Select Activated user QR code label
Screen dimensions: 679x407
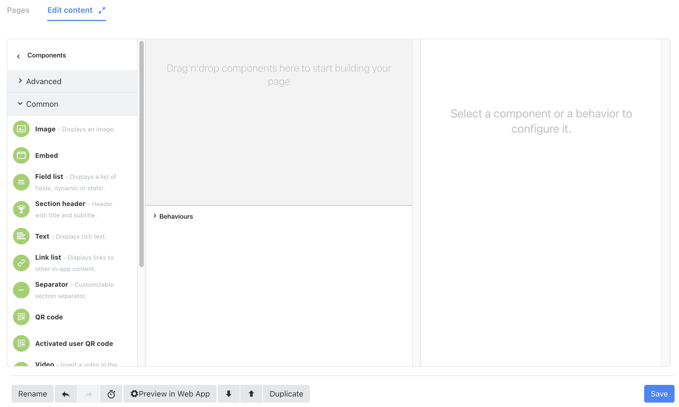[74, 343]
